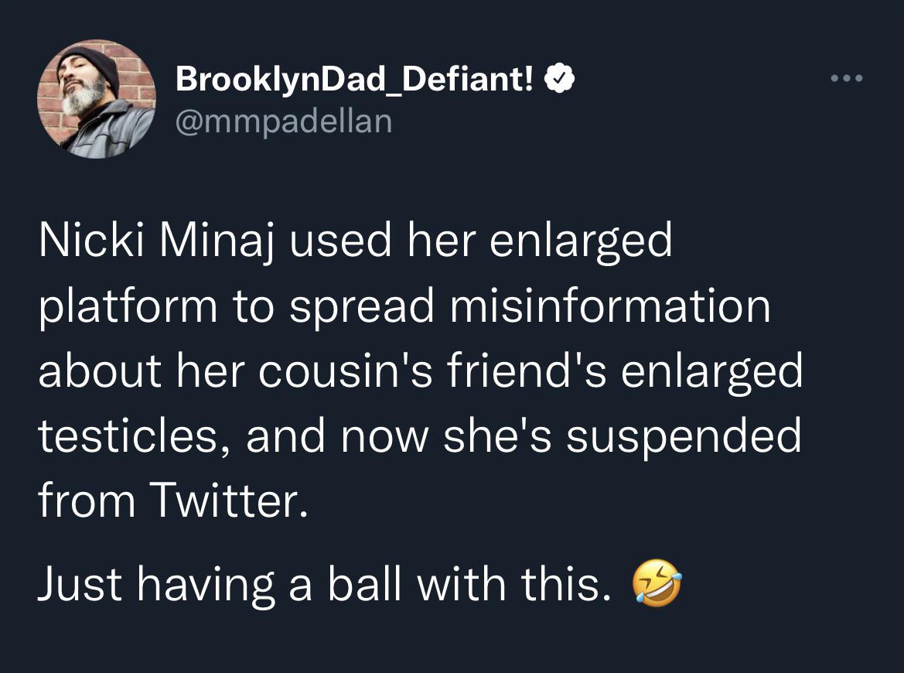Open BrooklynDad_Defiant! profile picture
Viewport: 904px width, 673px height.
(97, 99)
